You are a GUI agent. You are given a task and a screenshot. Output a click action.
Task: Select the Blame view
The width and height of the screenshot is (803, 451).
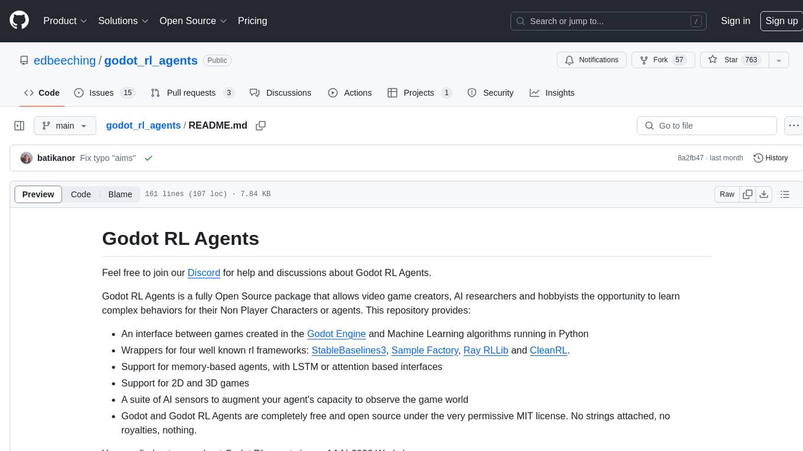tap(120, 194)
